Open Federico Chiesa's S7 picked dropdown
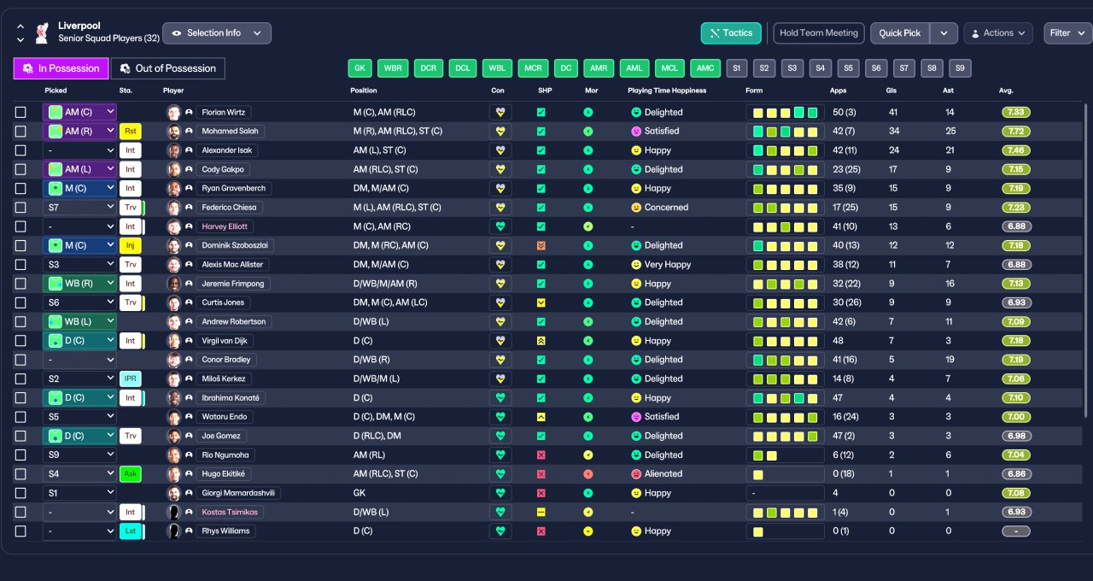Viewport: 1093px width, 581px height. tap(79, 207)
